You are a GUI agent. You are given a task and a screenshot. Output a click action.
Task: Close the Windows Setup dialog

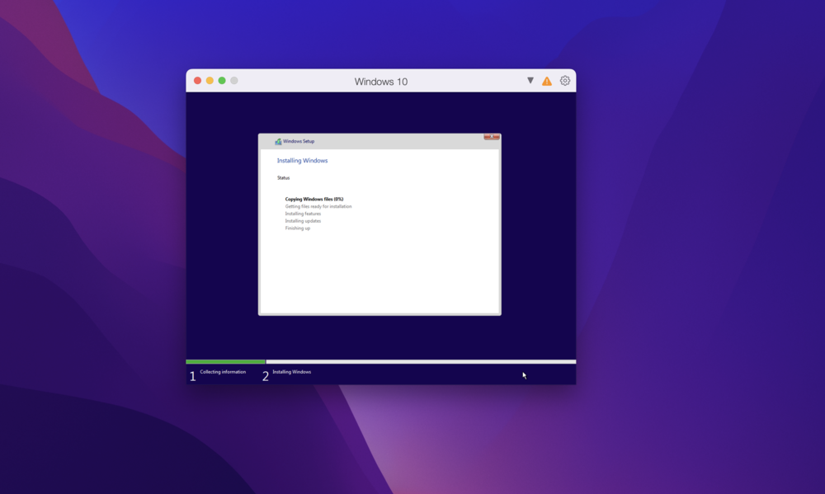point(492,137)
